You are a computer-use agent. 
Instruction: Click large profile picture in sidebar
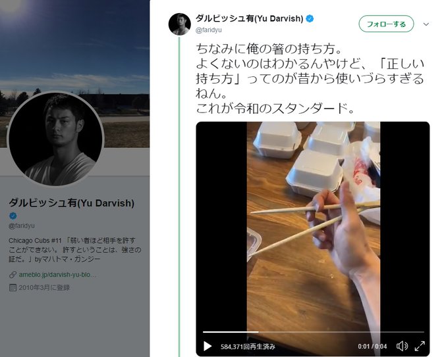tap(55, 139)
